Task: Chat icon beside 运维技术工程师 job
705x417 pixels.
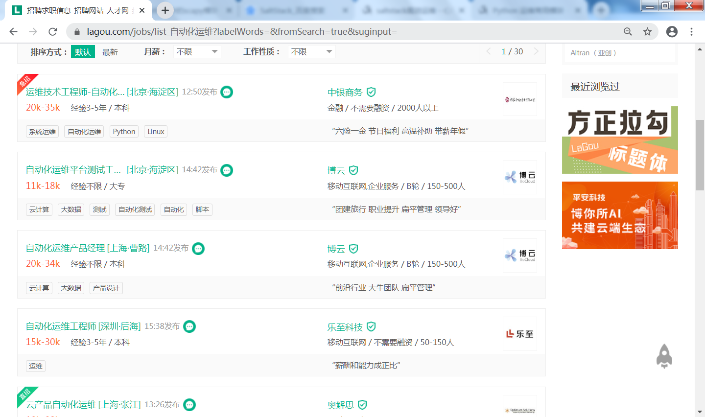Action: (227, 92)
